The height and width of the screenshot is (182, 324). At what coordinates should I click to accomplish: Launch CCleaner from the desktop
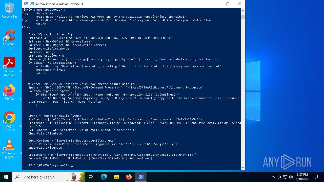(9, 38)
